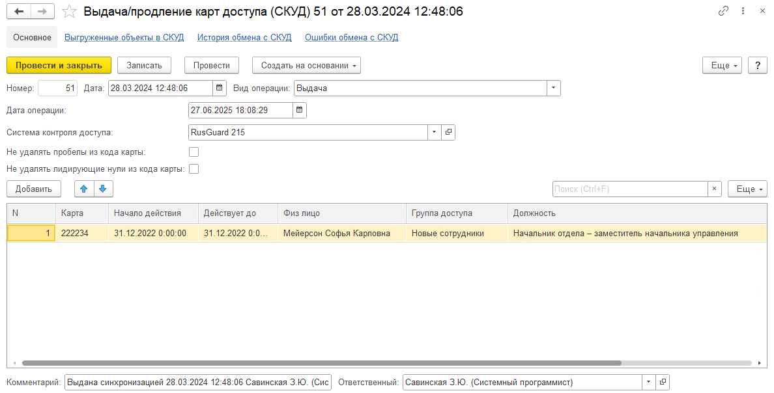Toggle 'Не удалять лидирующие нули' checkbox
Screen dimensions: 774x393
tap(194, 169)
